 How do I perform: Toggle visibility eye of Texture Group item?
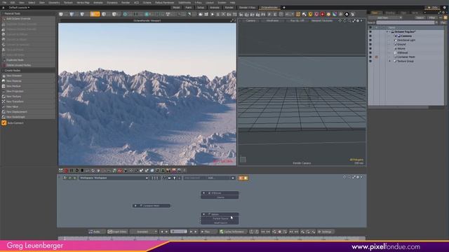point(370,61)
